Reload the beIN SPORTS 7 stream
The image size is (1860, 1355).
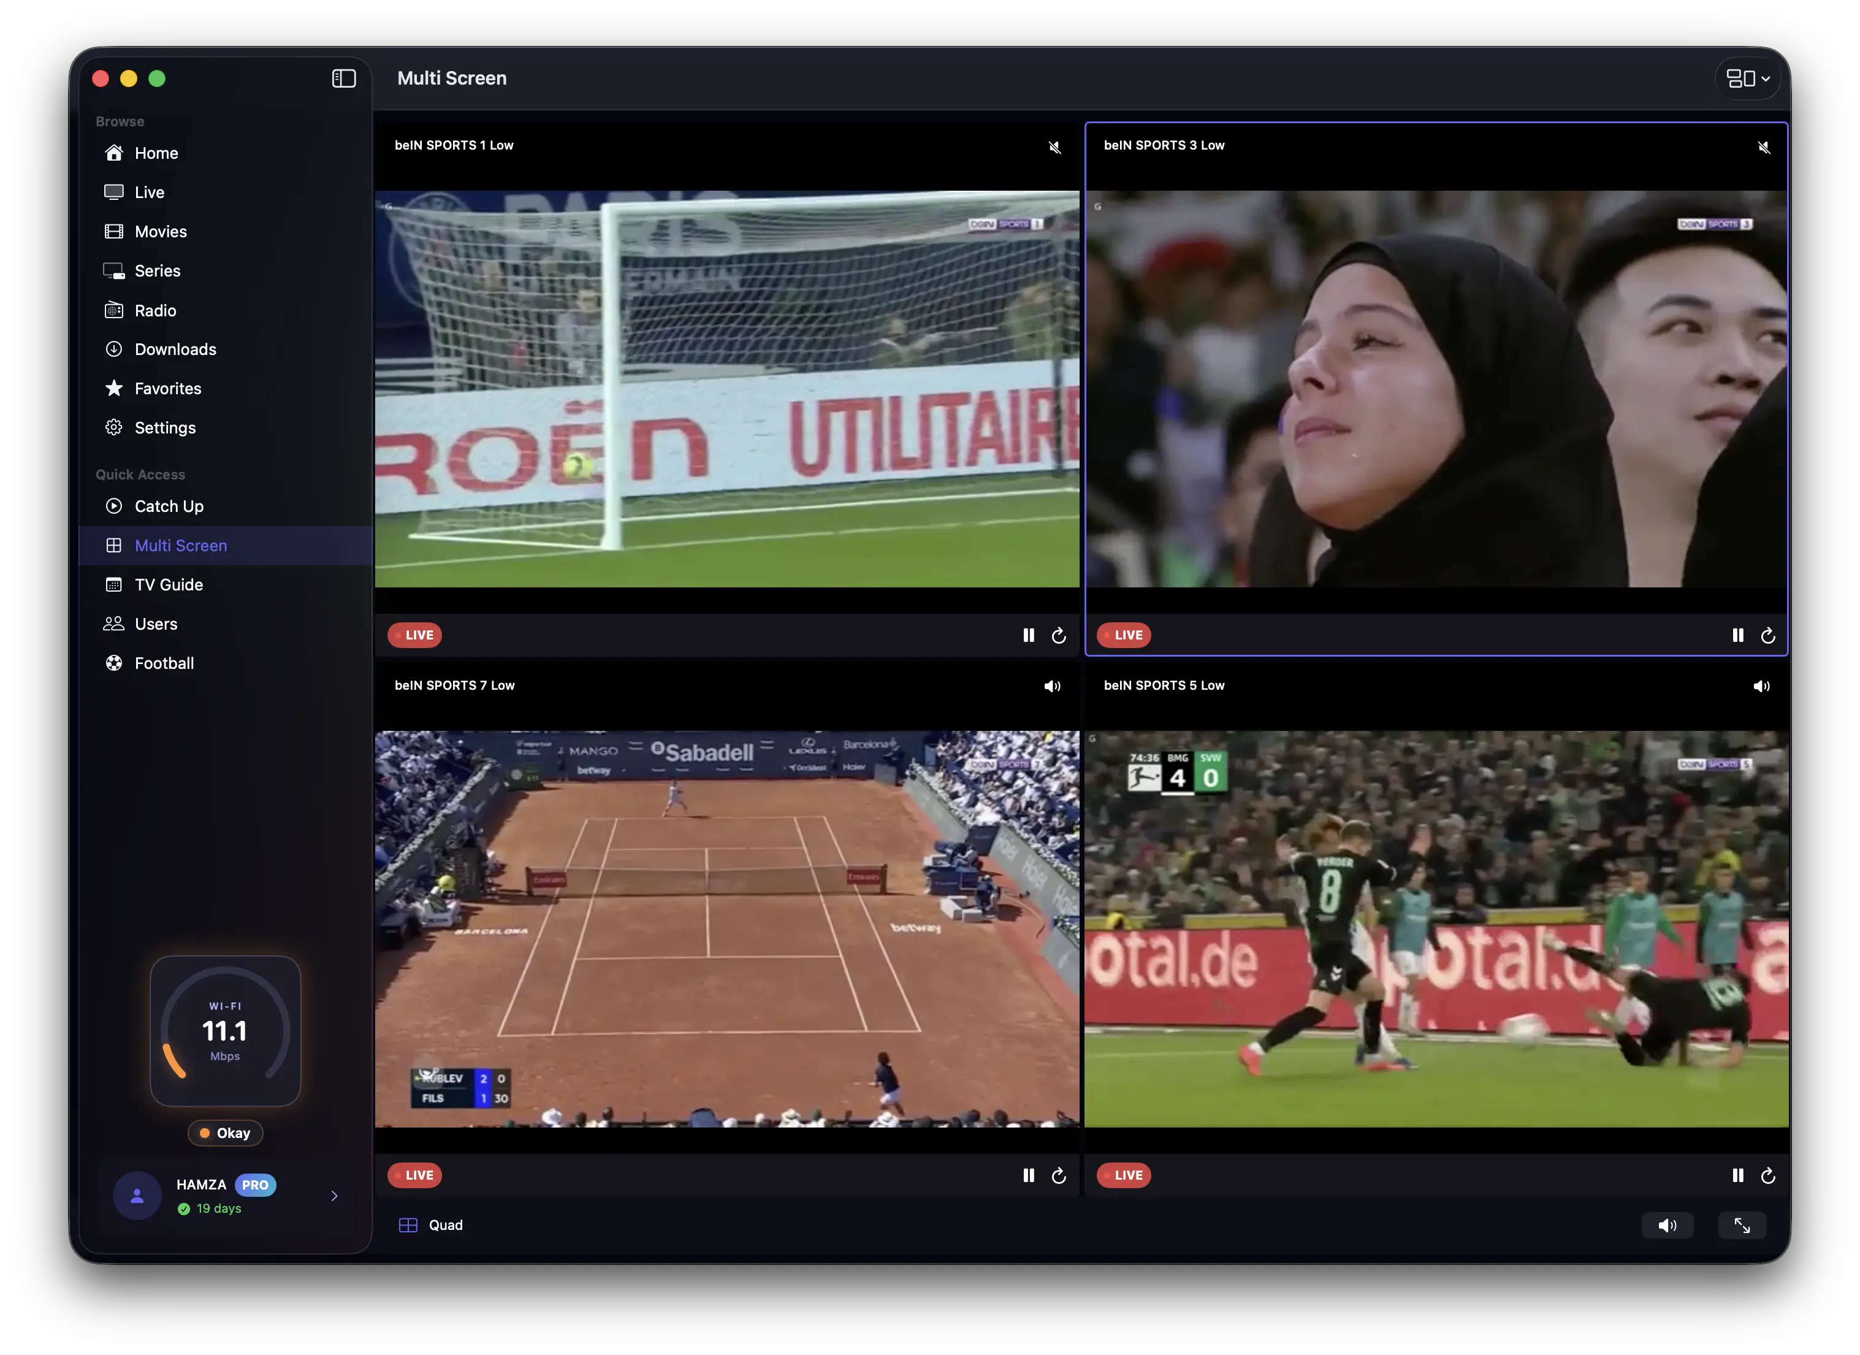coord(1059,1175)
